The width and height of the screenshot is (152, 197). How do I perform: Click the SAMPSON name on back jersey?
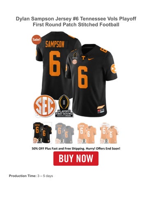(x=55, y=44)
